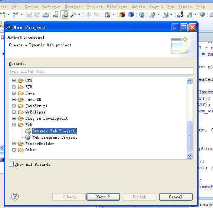The height and width of the screenshot is (208, 213).
Task: Select Web Fragment Project wizard
Action: pos(55,137)
